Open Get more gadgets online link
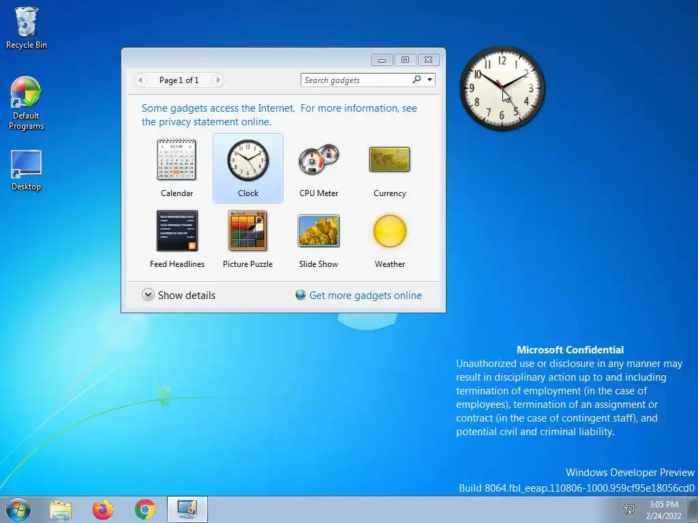Image resolution: width=698 pixels, height=523 pixels. coord(359,295)
